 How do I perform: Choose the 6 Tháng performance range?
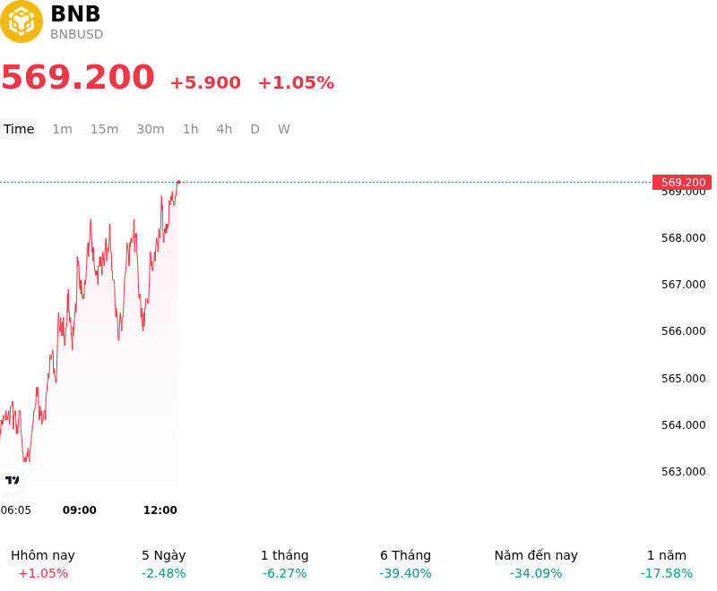pos(406,564)
